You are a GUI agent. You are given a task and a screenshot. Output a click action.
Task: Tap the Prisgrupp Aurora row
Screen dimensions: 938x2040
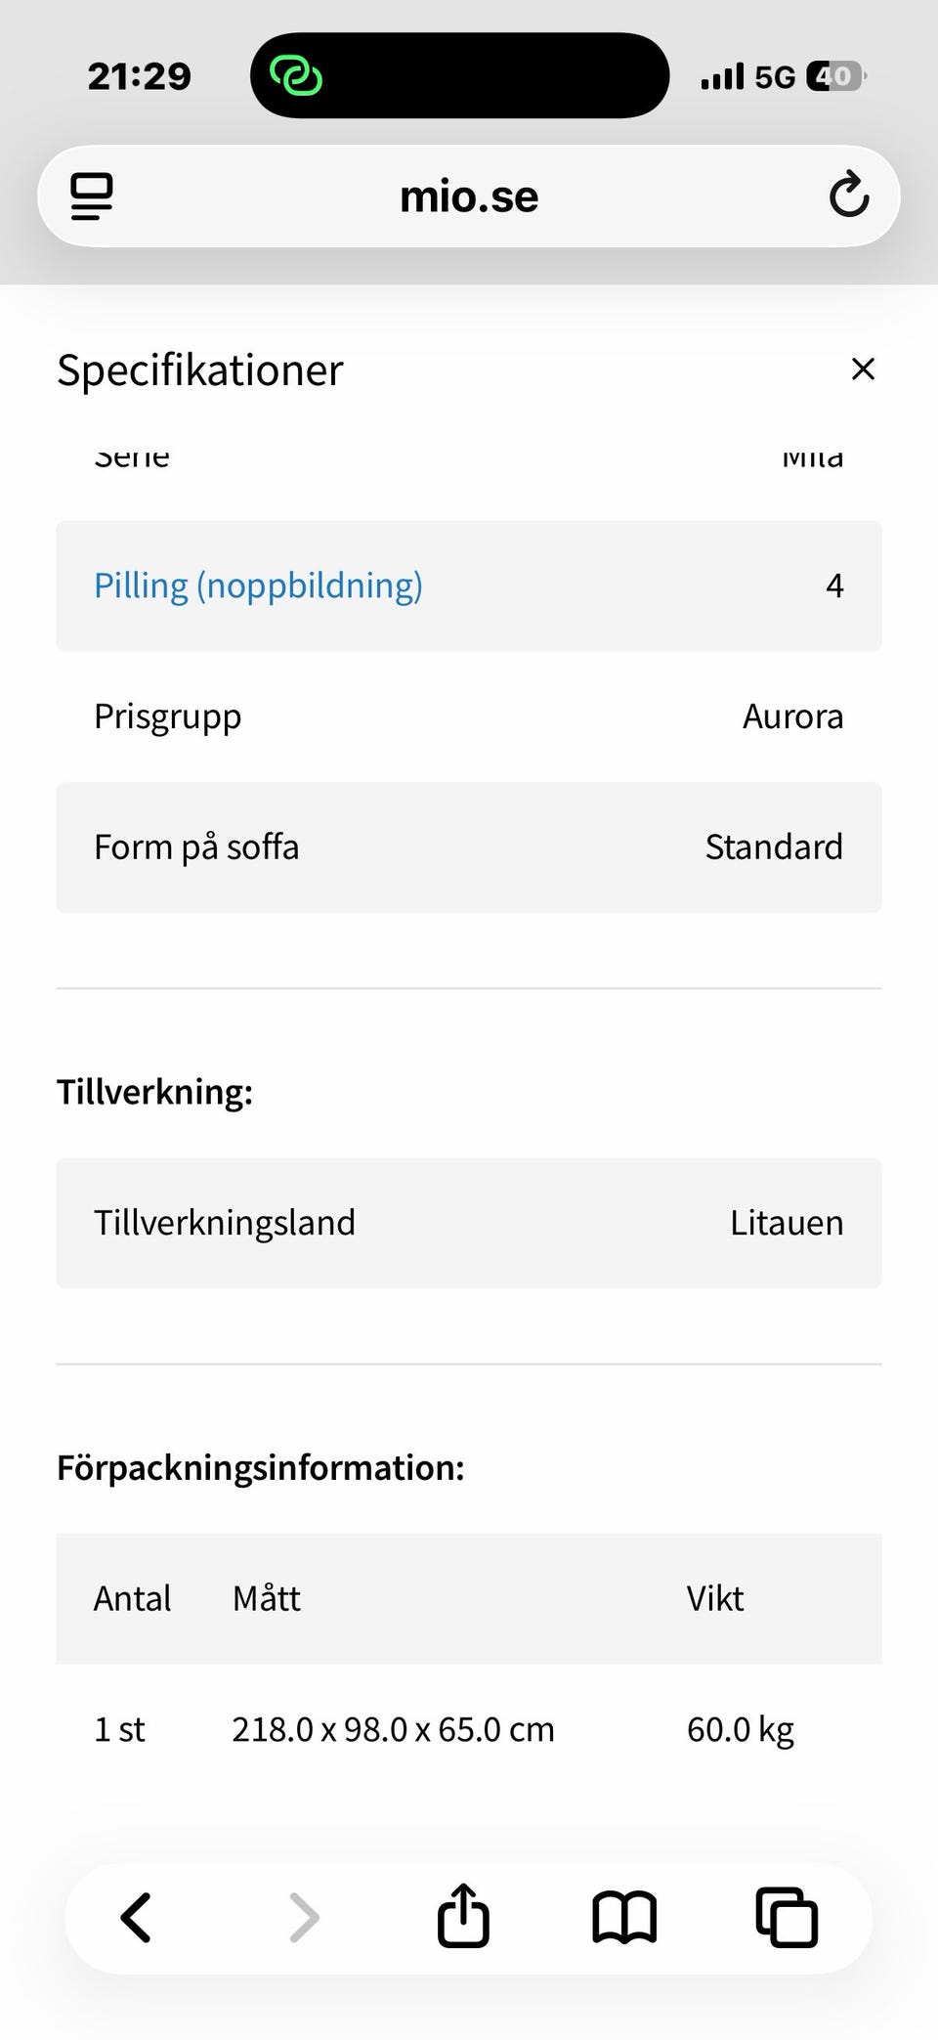pos(469,716)
